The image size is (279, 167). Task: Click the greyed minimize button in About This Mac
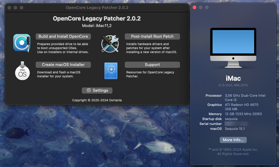click(201, 7)
